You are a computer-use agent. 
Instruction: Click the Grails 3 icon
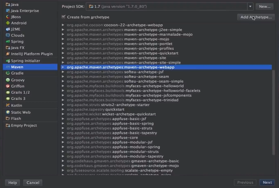point(8,99)
